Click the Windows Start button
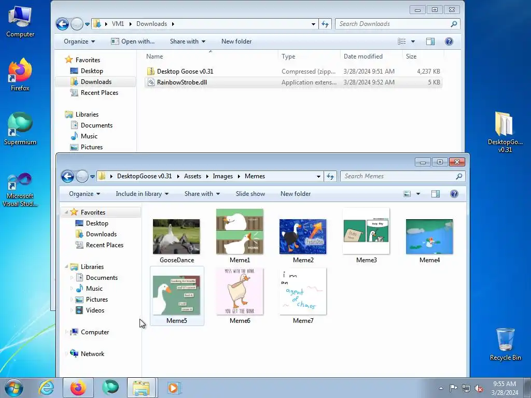 (14, 388)
